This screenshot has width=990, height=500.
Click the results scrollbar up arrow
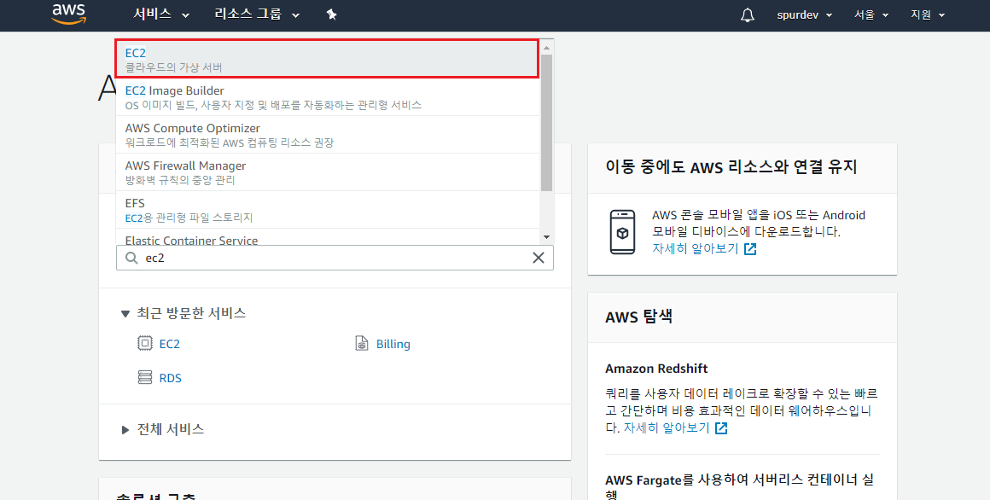coord(547,47)
